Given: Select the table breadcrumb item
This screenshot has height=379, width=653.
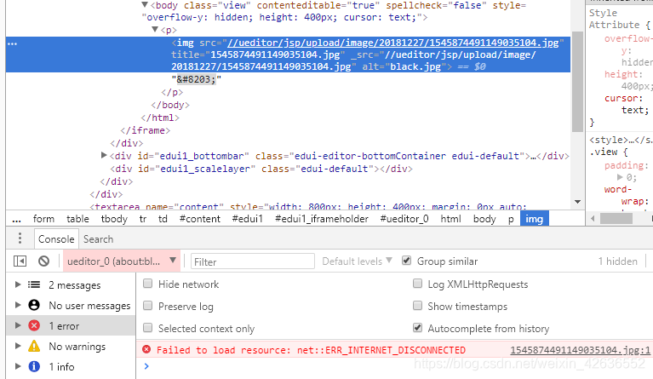Looking at the screenshot, I should [77, 219].
